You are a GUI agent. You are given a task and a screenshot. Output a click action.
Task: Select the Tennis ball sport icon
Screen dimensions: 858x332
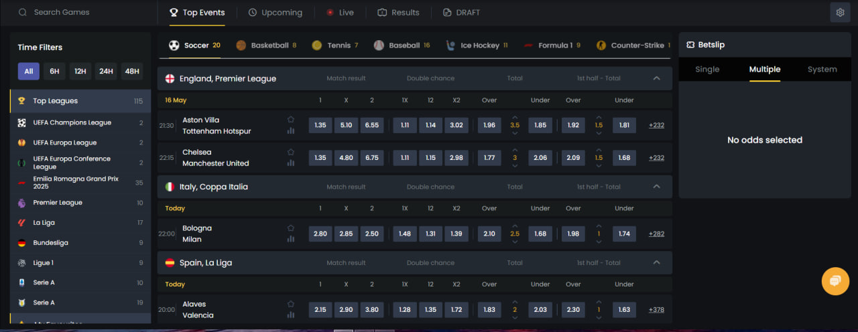317,46
